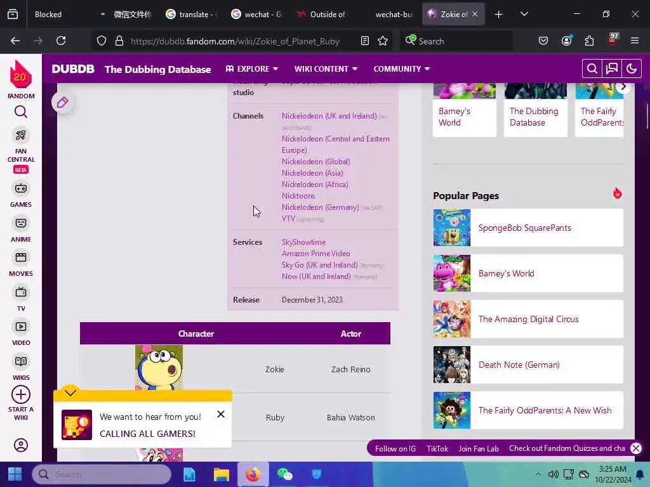Click the Start a Wiki plus icon
This screenshot has height=487, width=650.
(21, 394)
